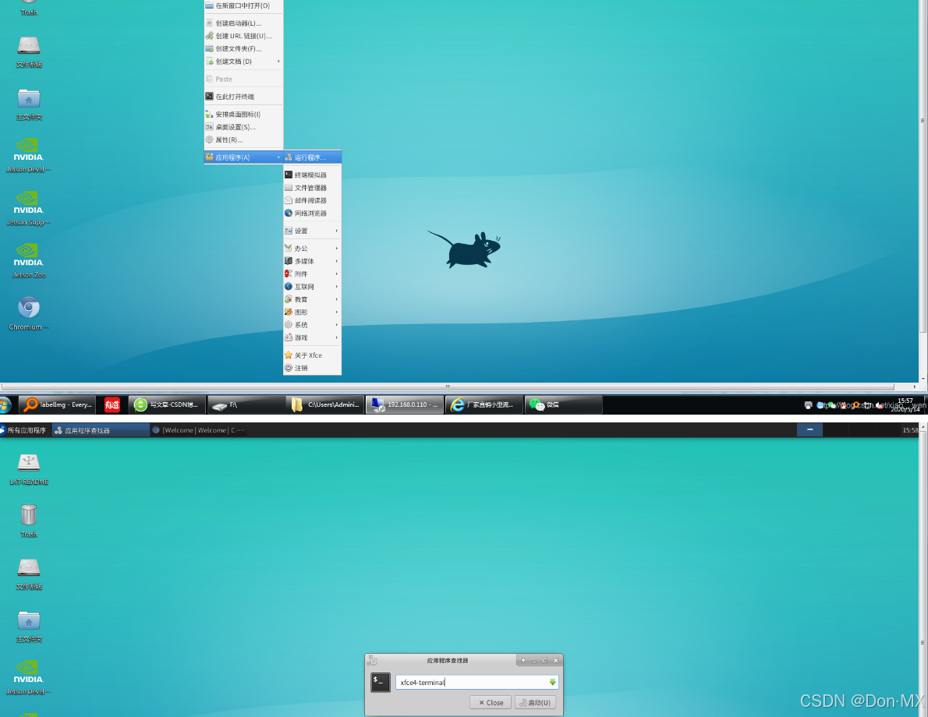Choose 创建文件夹(F)... from context menu
This screenshot has height=717, width=928.
tap(244, 48)
